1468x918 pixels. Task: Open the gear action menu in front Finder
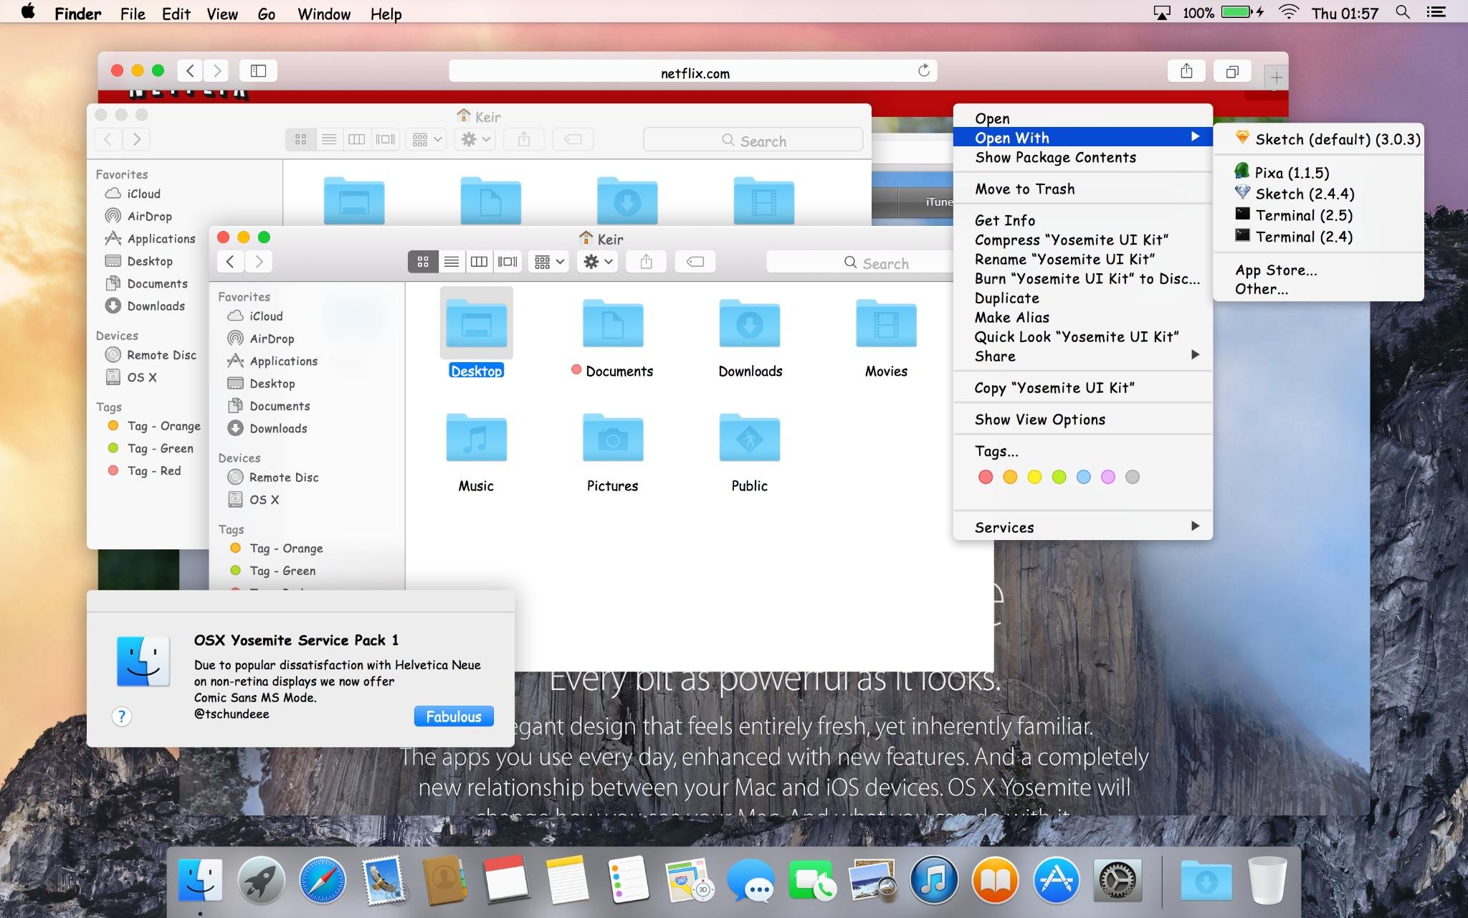pyautogui.click(x=598, y=262)
